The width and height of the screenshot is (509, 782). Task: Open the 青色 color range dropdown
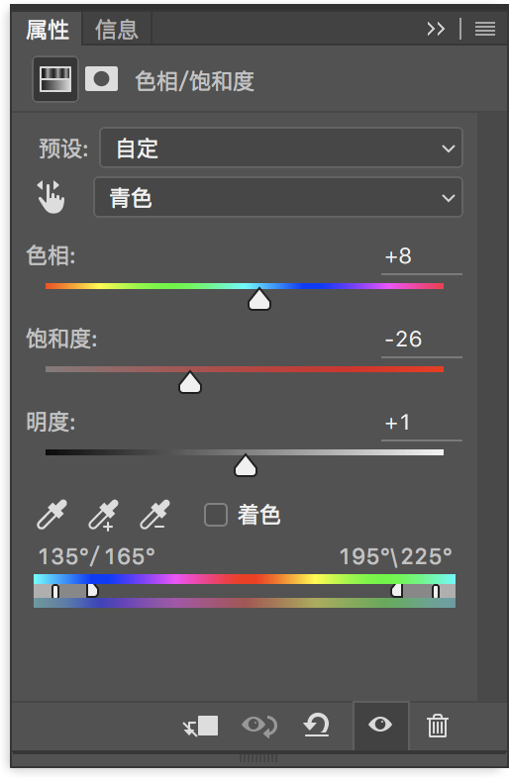pyautogui.click(x=278, y=198)
